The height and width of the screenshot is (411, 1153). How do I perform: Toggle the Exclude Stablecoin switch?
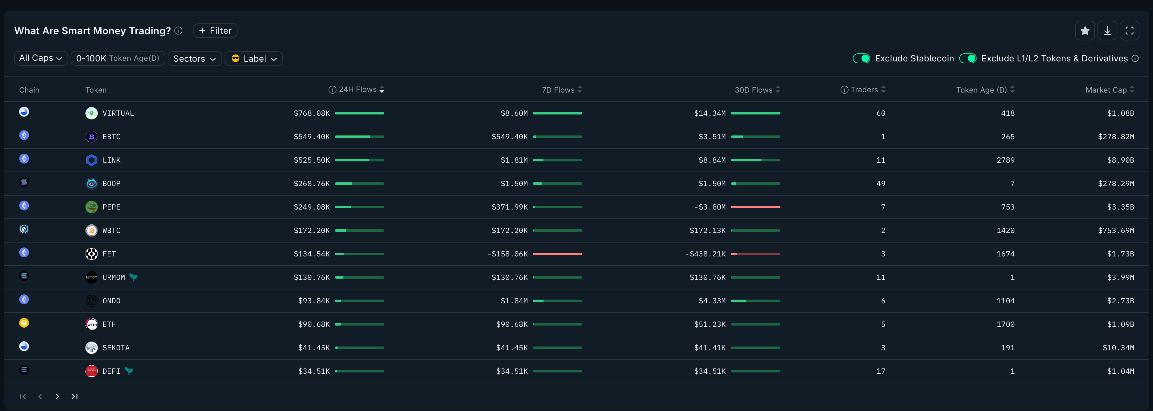coord(861,59)
